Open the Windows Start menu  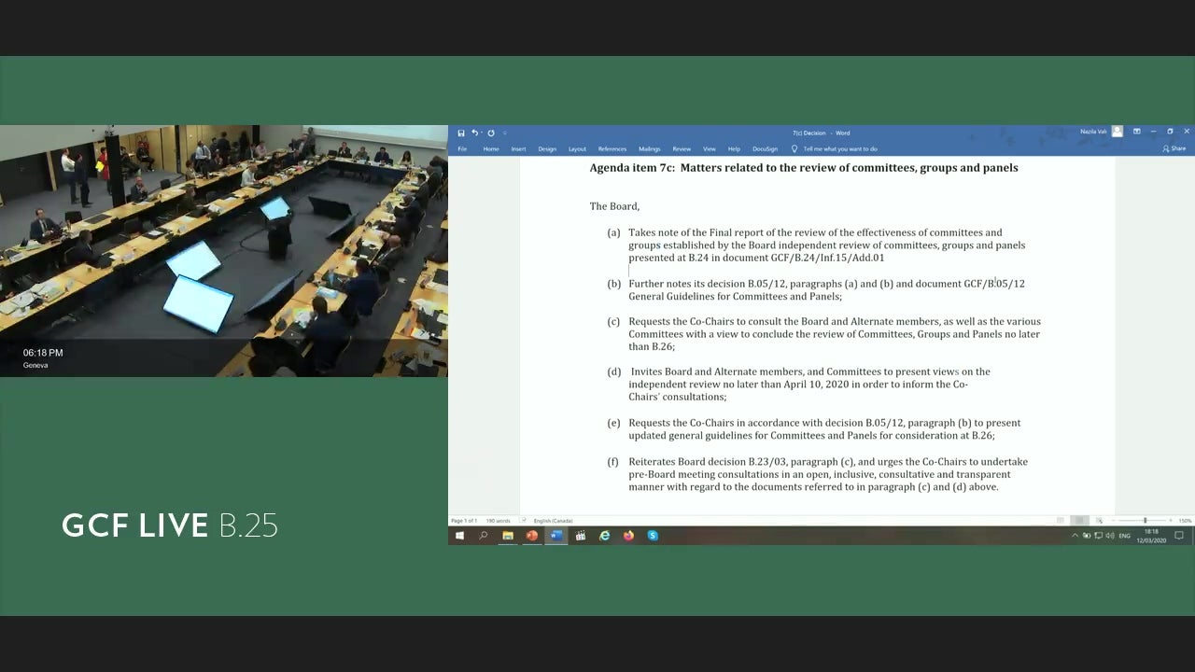point(459,536)
